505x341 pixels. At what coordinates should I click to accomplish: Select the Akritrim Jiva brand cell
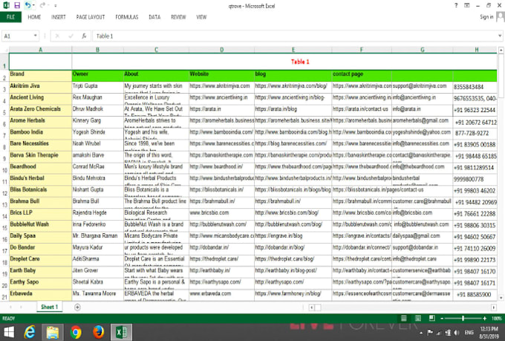[40, 88]
